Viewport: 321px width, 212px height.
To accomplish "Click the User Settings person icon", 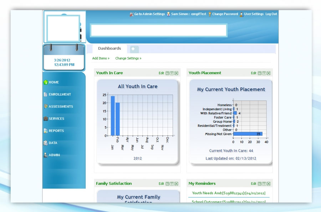I will (x=241, y=14).
